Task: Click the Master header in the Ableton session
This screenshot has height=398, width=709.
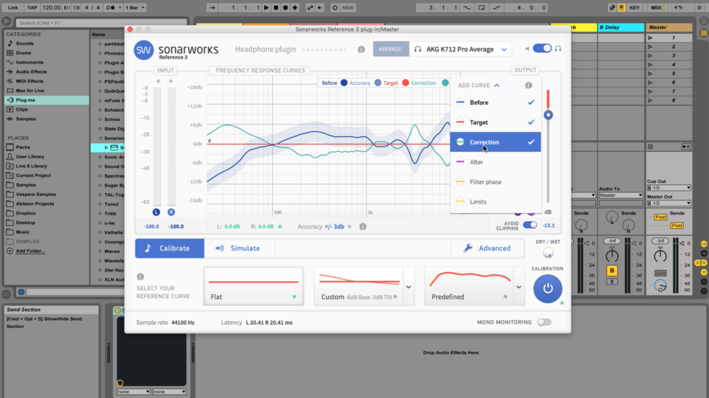Action: (669, 27)
